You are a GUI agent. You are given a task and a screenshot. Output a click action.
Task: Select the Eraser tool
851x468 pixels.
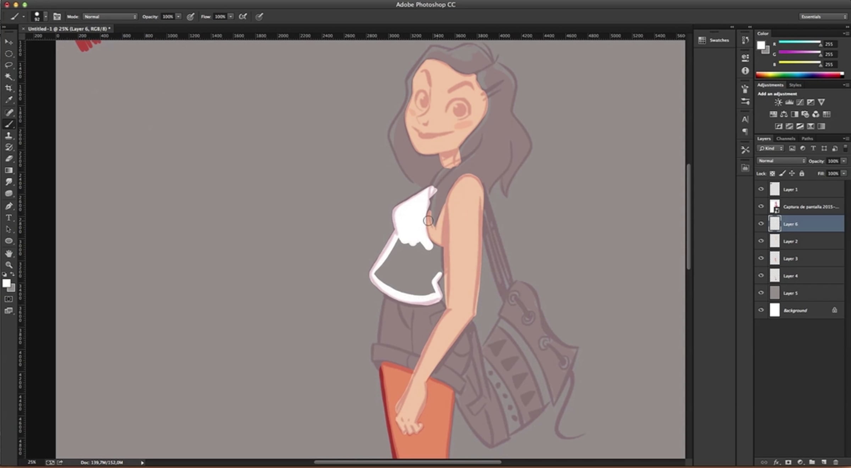(9, 159)
